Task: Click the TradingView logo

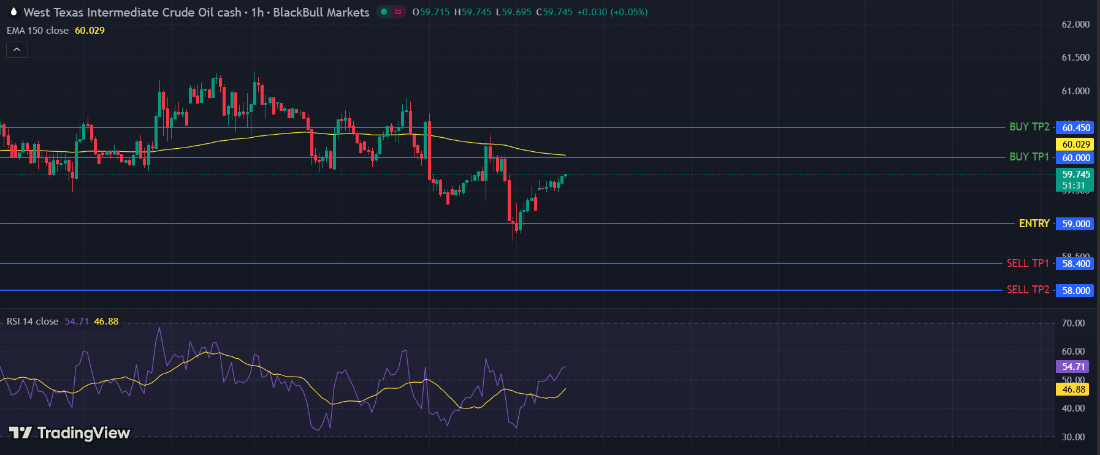Action: pyautogui.click(x=70, y=433)
